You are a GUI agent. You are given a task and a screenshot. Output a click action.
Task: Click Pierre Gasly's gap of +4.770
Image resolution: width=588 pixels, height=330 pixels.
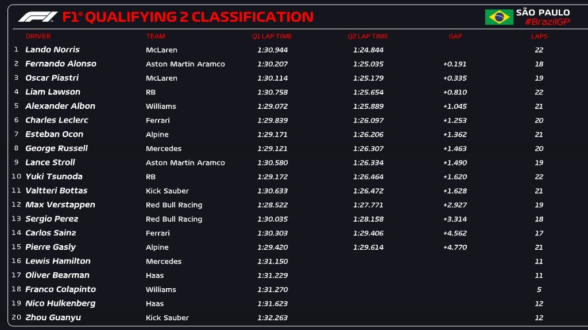tap(455, 247)
